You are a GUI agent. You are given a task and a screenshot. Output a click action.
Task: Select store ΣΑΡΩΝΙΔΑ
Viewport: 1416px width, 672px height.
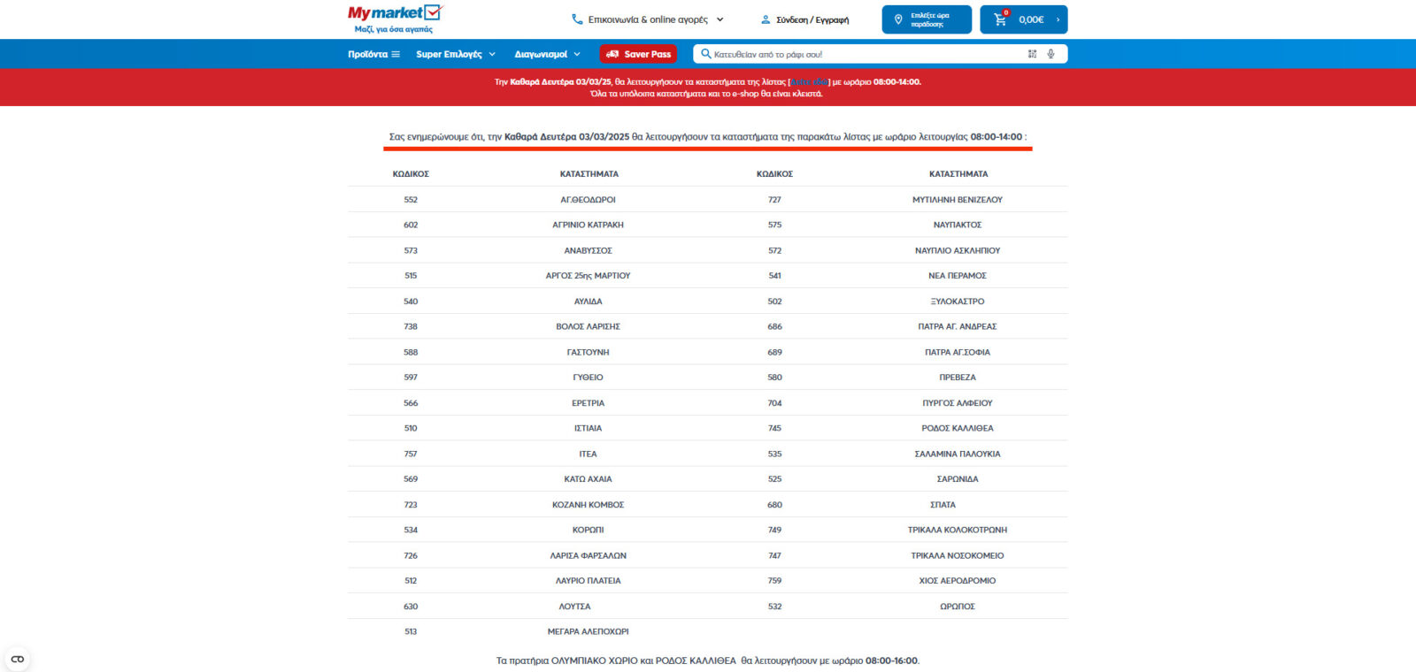[x=958, y=479]
